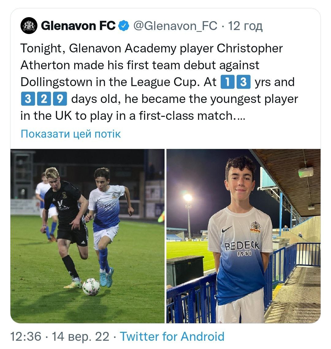The width and height of the screenshot is (331, 349).
Task: Click the BEDECK 1951 sponsor logo
Action: [x=242, y=248]
